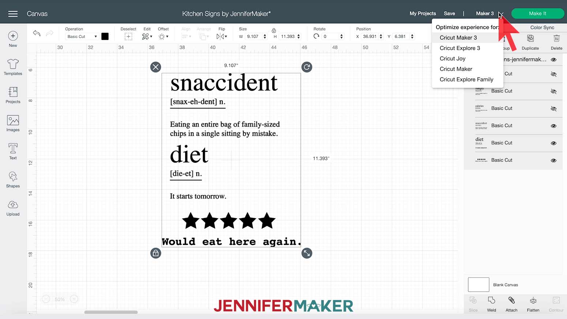Show the hidden calories Basic Cut layer
Image resolution: width=567 pixels, height=319 pixels.
tap(553, 109)
